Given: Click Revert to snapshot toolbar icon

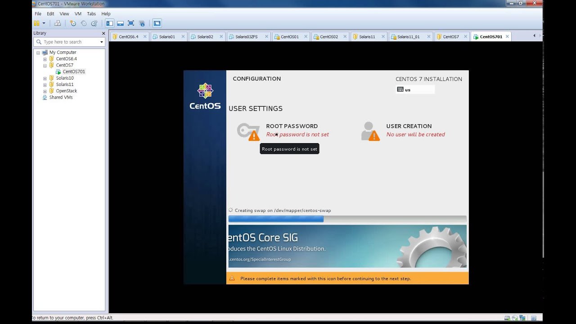Looking at the screenshot, I should coord(84,23).
